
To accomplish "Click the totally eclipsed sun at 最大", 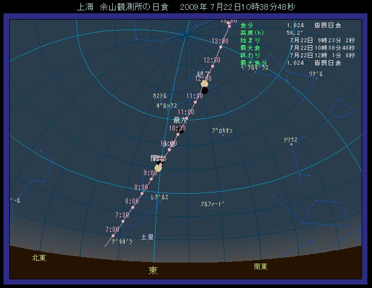I will click(182, 131).
